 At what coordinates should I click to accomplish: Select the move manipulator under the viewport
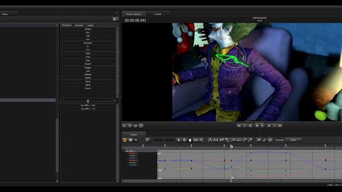pyautogui.click(x=130, y=126)
